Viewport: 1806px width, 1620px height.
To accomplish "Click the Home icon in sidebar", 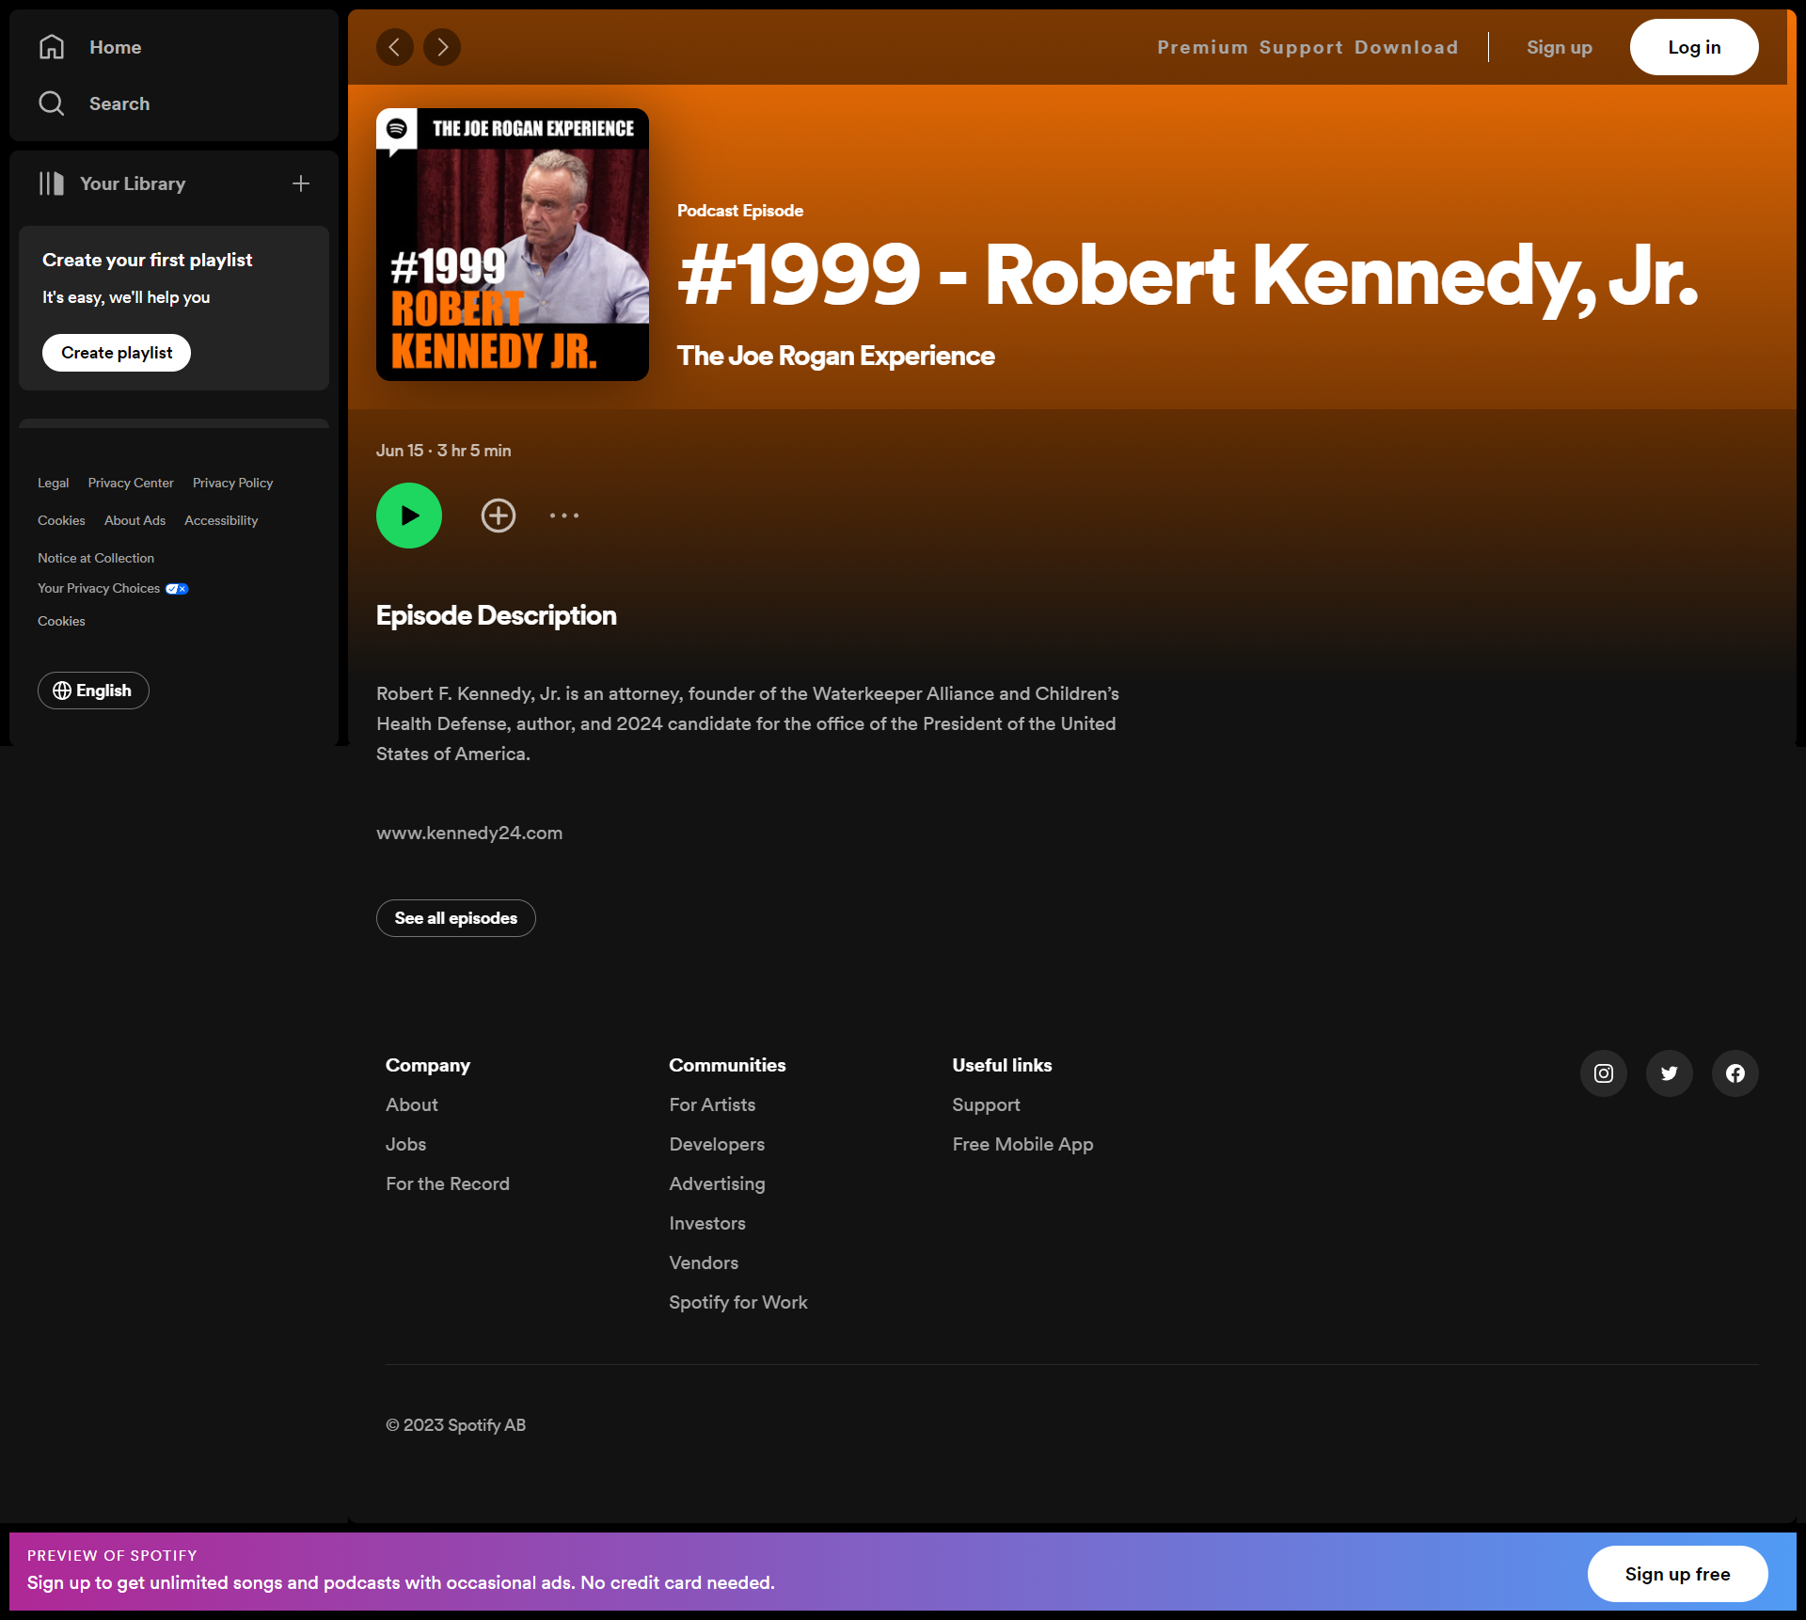I will click(x=52, y=47).
